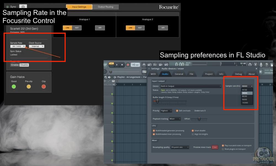Toggle Multithreaded generator processing
This screenshot has width=276, height=166.
coord(154,131)
